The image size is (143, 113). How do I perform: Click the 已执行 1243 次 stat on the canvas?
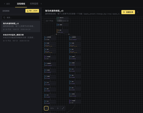pyautogui.click(x=63, y=21)
